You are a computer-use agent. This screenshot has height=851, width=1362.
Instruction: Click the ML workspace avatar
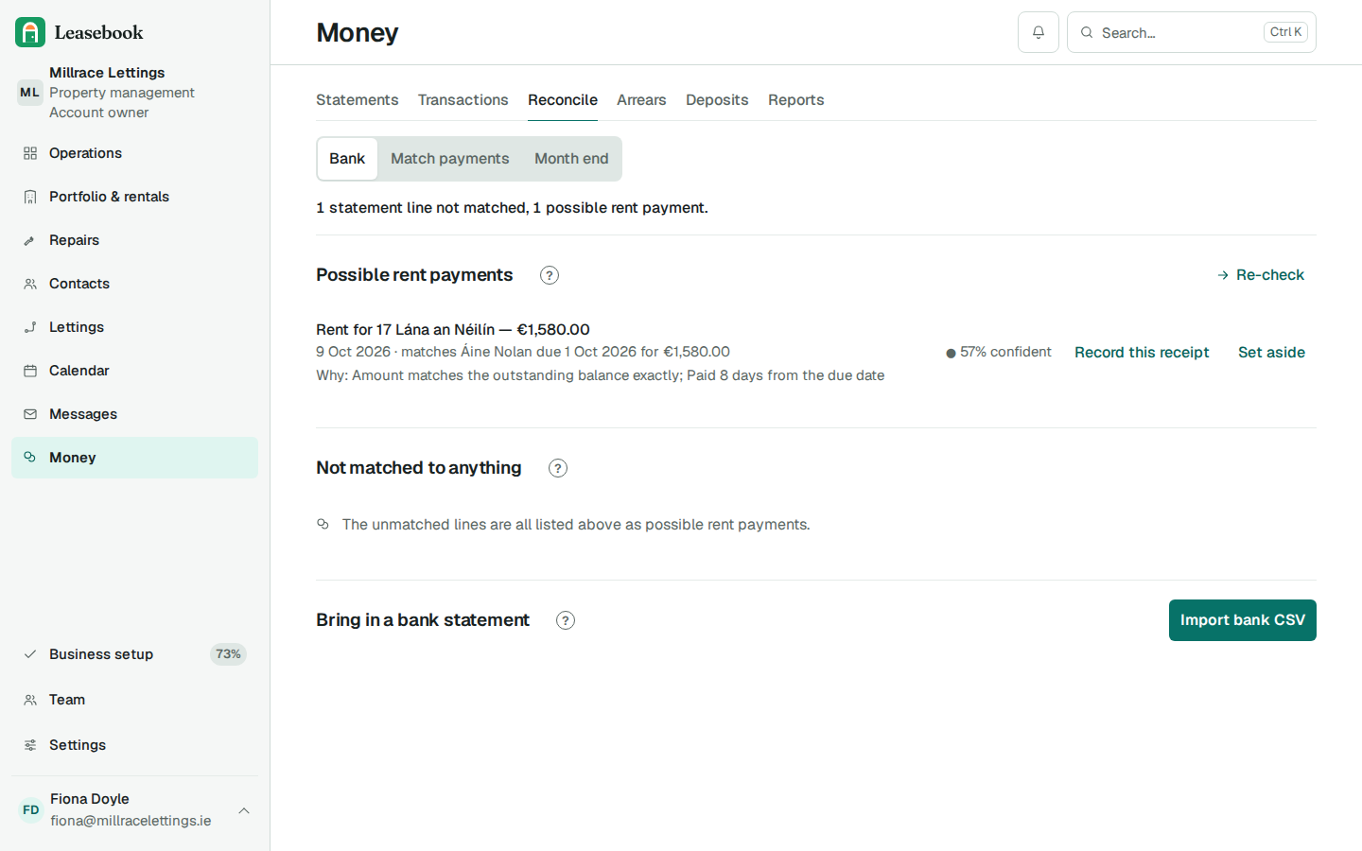tap(30, 93)
